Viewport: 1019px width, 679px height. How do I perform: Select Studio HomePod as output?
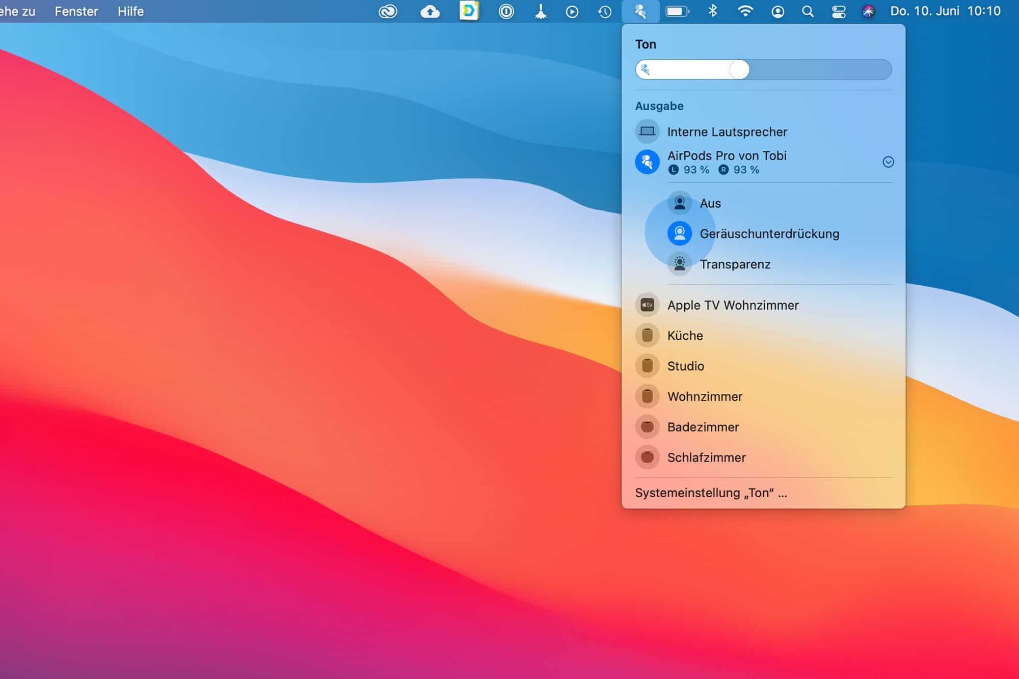(685, 366)
